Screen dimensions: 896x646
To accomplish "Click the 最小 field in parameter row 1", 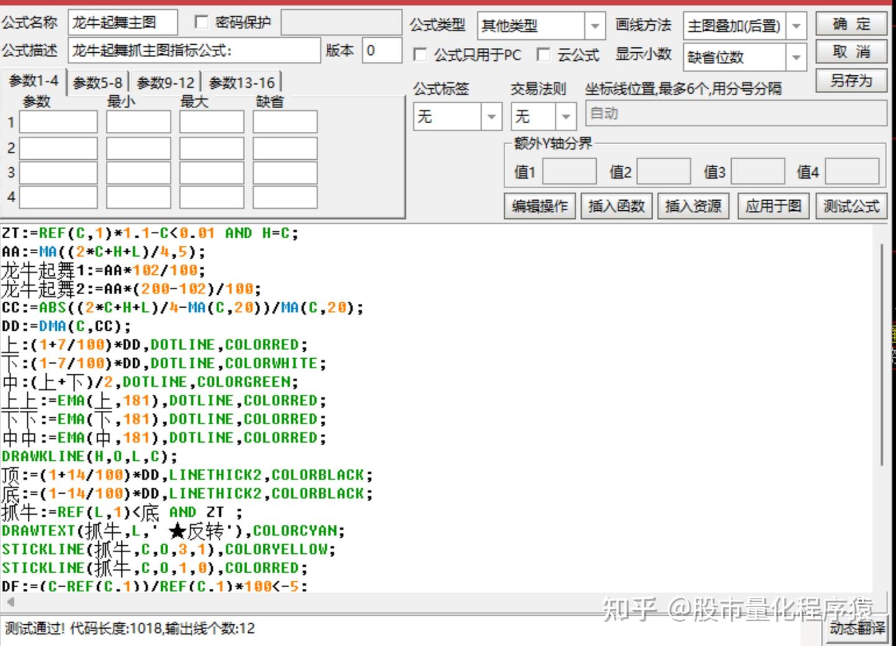I will pos(138,122).
